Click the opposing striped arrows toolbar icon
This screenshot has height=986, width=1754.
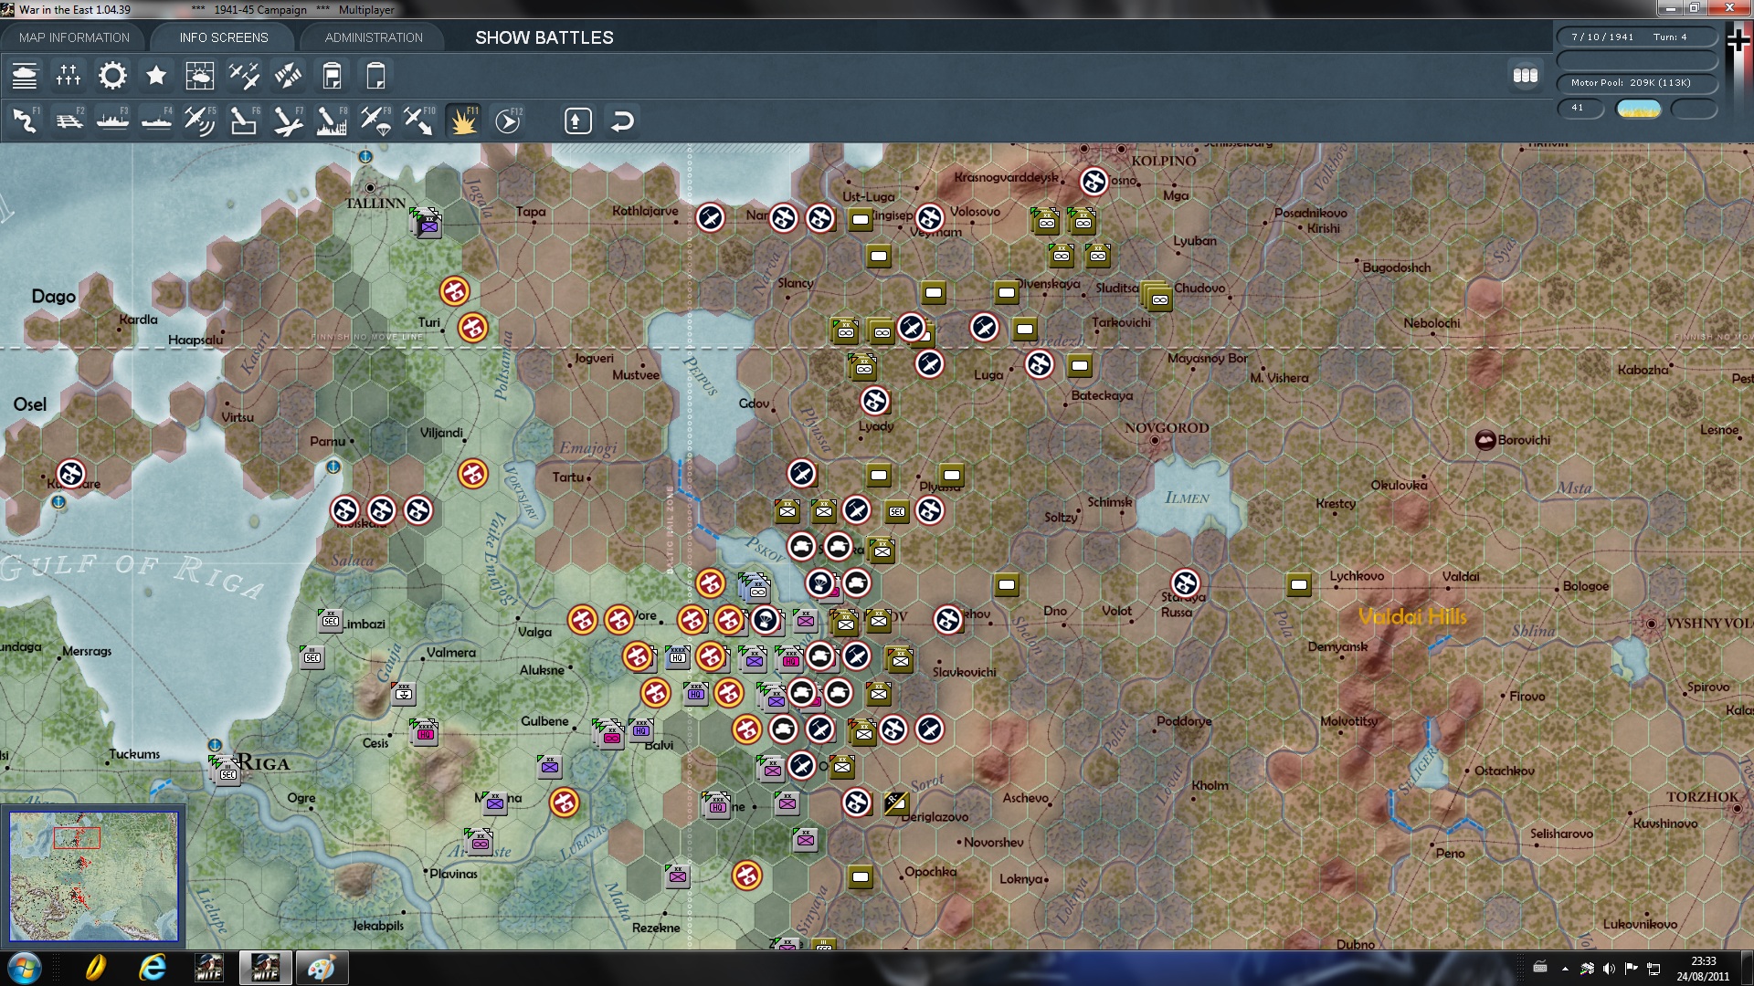288,76
